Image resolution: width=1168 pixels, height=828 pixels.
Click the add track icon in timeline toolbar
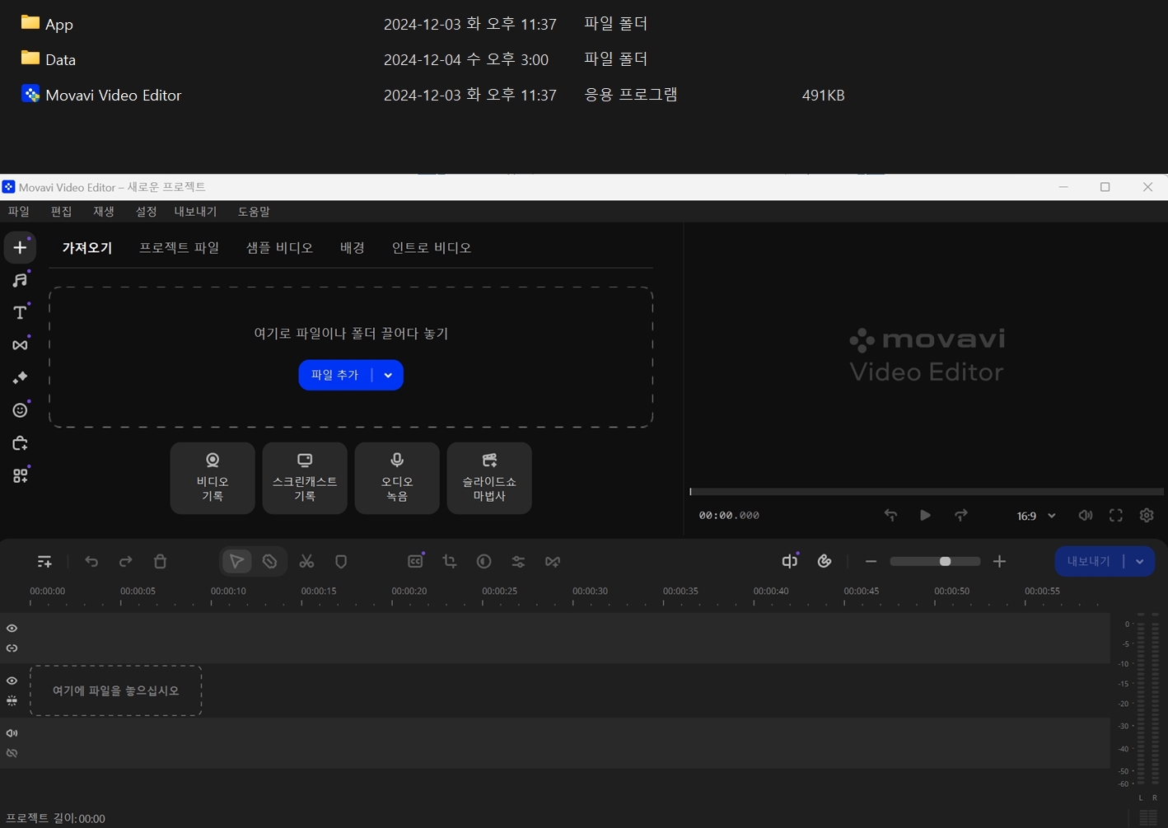tap(44, 561)
